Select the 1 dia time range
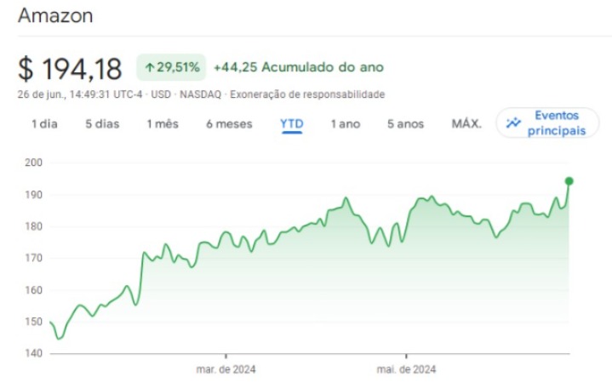 [44, 124]
